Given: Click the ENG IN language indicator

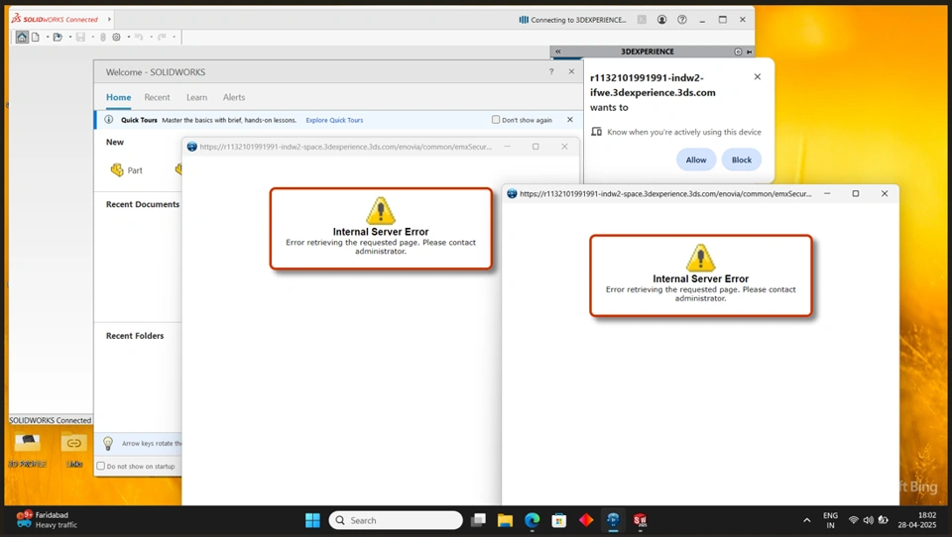Looking at the screenshot, I should click(x=830, y=520).
